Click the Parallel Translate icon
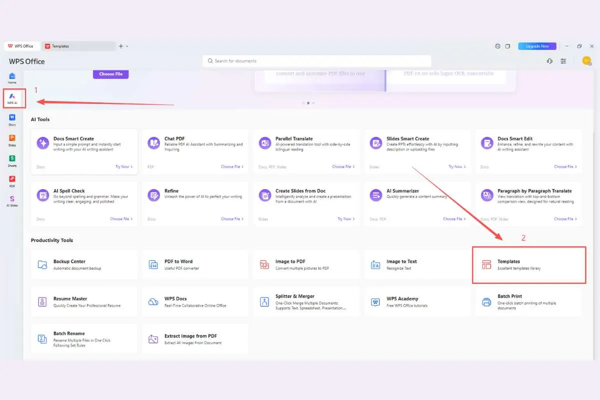The image size is (600, 400). (x=265, y=143)
